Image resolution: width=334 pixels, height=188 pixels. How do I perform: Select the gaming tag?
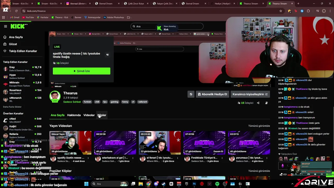tap(114, 102)
